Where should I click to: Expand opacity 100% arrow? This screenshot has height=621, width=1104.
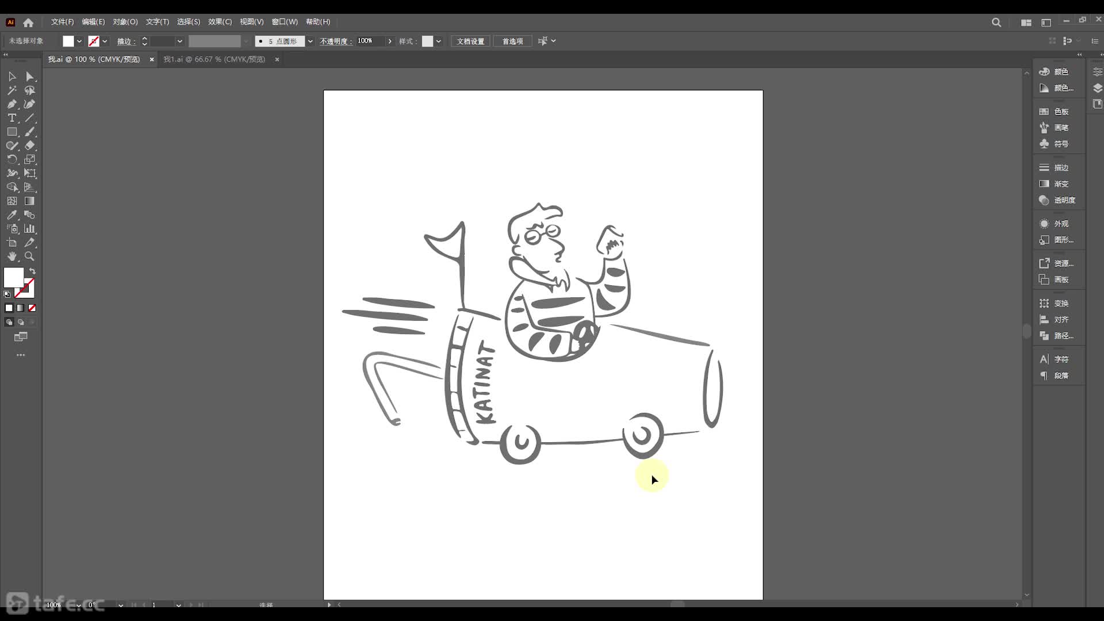pos(390,41)
